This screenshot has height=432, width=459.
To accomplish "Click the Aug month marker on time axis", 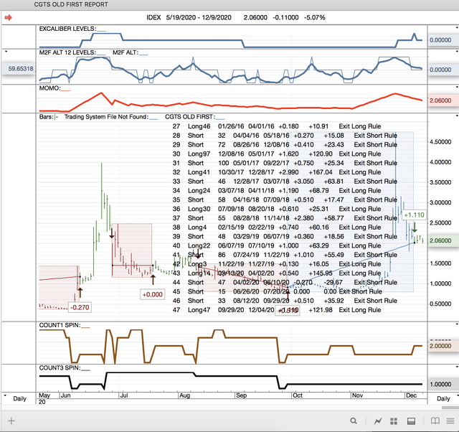I will click(x=184, y=395).
